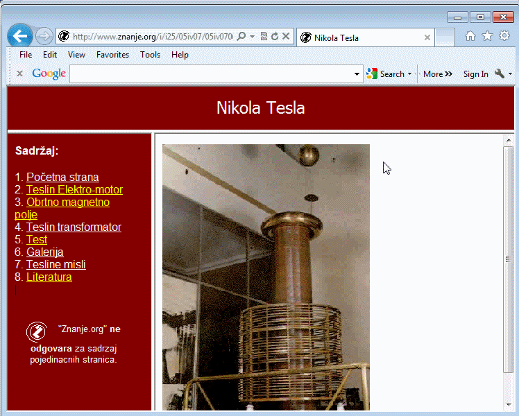Open the Favorites menu

pos(112,55)
